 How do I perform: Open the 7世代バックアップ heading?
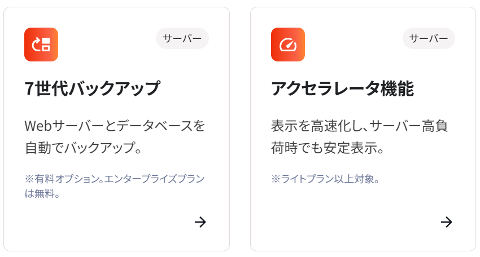pyautogui.click(x=93, y=88)
